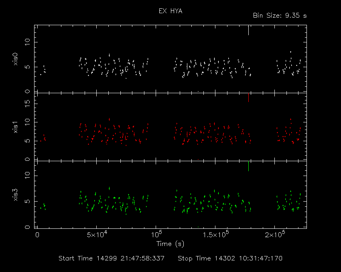Click the 5 y-axis label of xis3
Screen dimensions: 341x272
(x=27, y=201)
